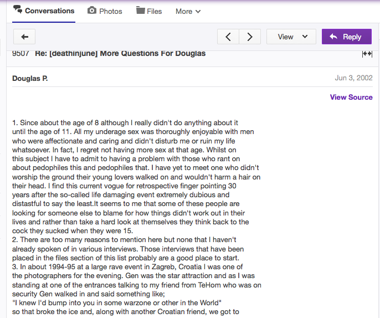Click the Conversations speech bubble icon
Image resolution: width=380 pixels, height=318 pixels.
[x=18, y=10]
